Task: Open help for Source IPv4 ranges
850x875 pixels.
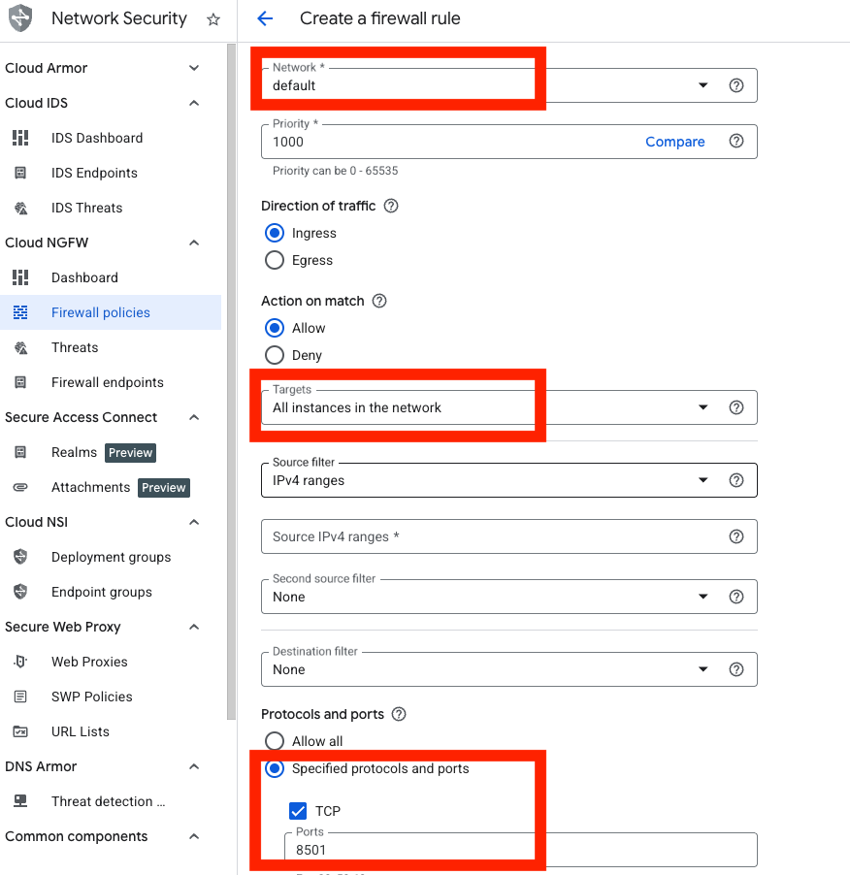Action: (736, 536)
